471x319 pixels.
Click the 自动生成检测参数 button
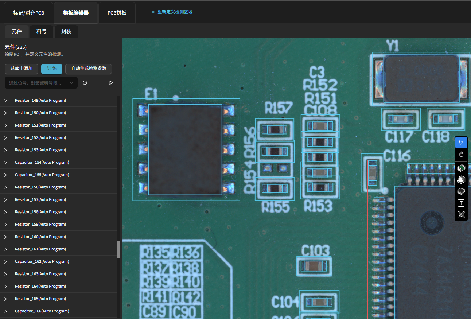click(89, 69)
